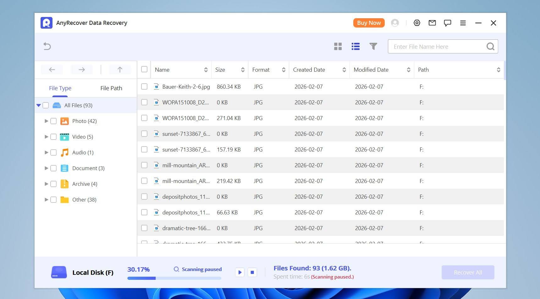The image size is (540, 299).
Task: Select the Video (5) tree item
Action: click(x=83, y=137)
